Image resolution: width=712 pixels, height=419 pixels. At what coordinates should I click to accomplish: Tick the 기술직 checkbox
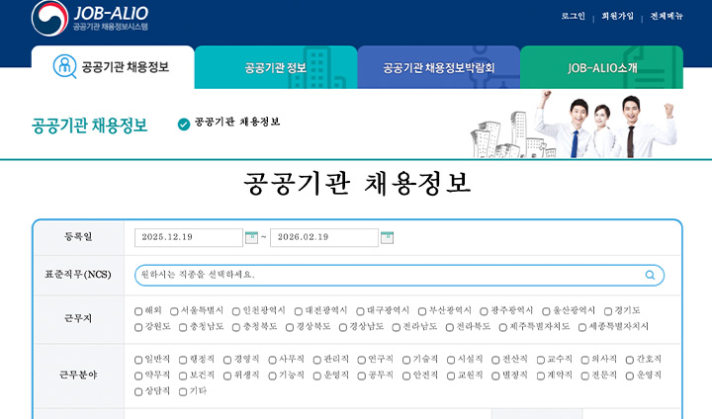[x=406, y=360]
